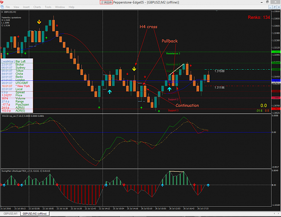Screen dimensions: 281x217
Task: Restore down the Pepperstone terminal window
Action: click(x=267, y=2)
